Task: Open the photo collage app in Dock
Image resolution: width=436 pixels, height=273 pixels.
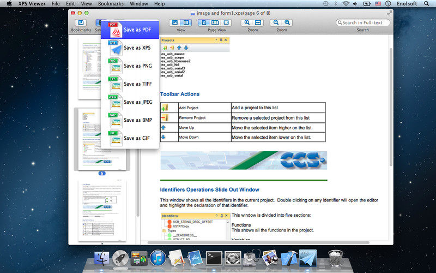Action: pyautogui.click(x=139, y=258)
